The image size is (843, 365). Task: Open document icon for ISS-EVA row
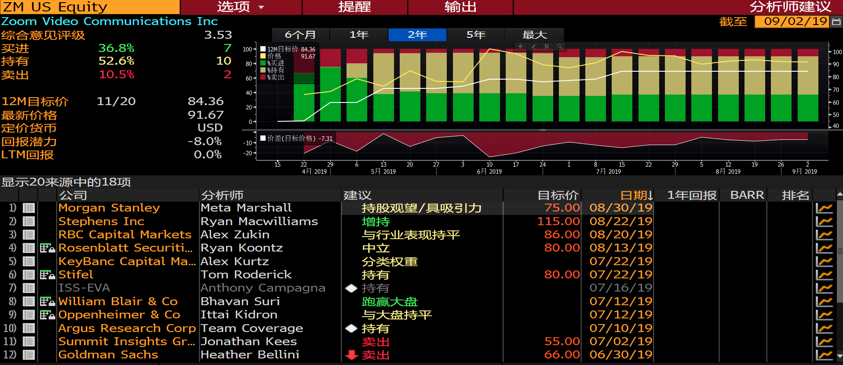pos(29,288)
